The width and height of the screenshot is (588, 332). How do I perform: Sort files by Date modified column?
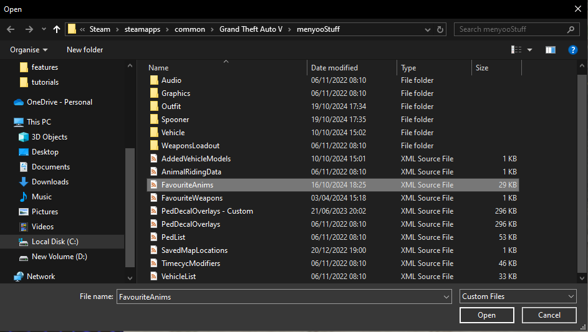[x=335, y=68]
